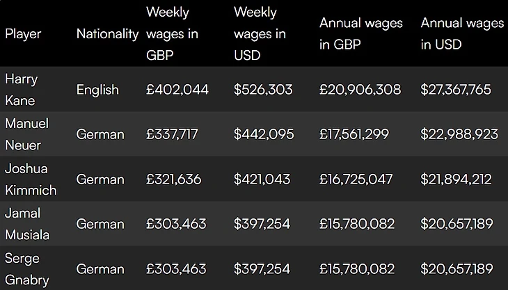Click Joshua Kimmich's £16,725,047 annual wage
This screenshot has height=290, width=508.
tap(356, 179)
